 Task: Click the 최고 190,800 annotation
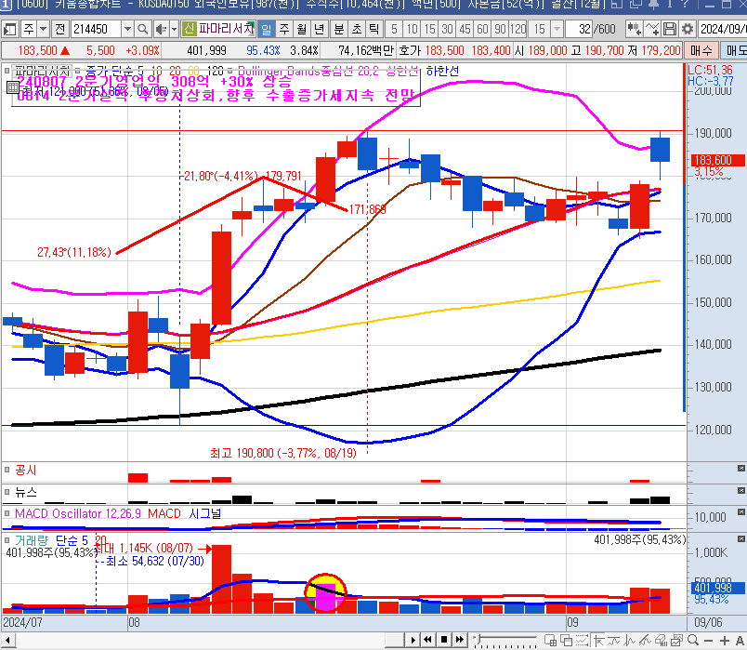pyautogui.click(x=283, y=453)
